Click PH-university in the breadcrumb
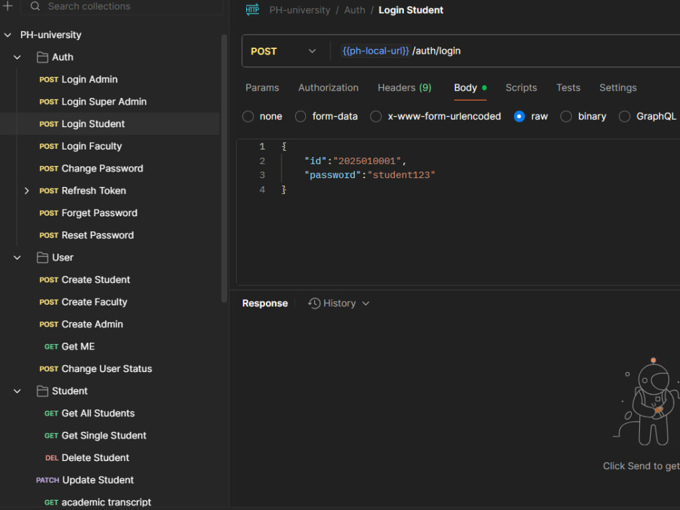This screenshot has height=510, width=680. tap(300, 10)
